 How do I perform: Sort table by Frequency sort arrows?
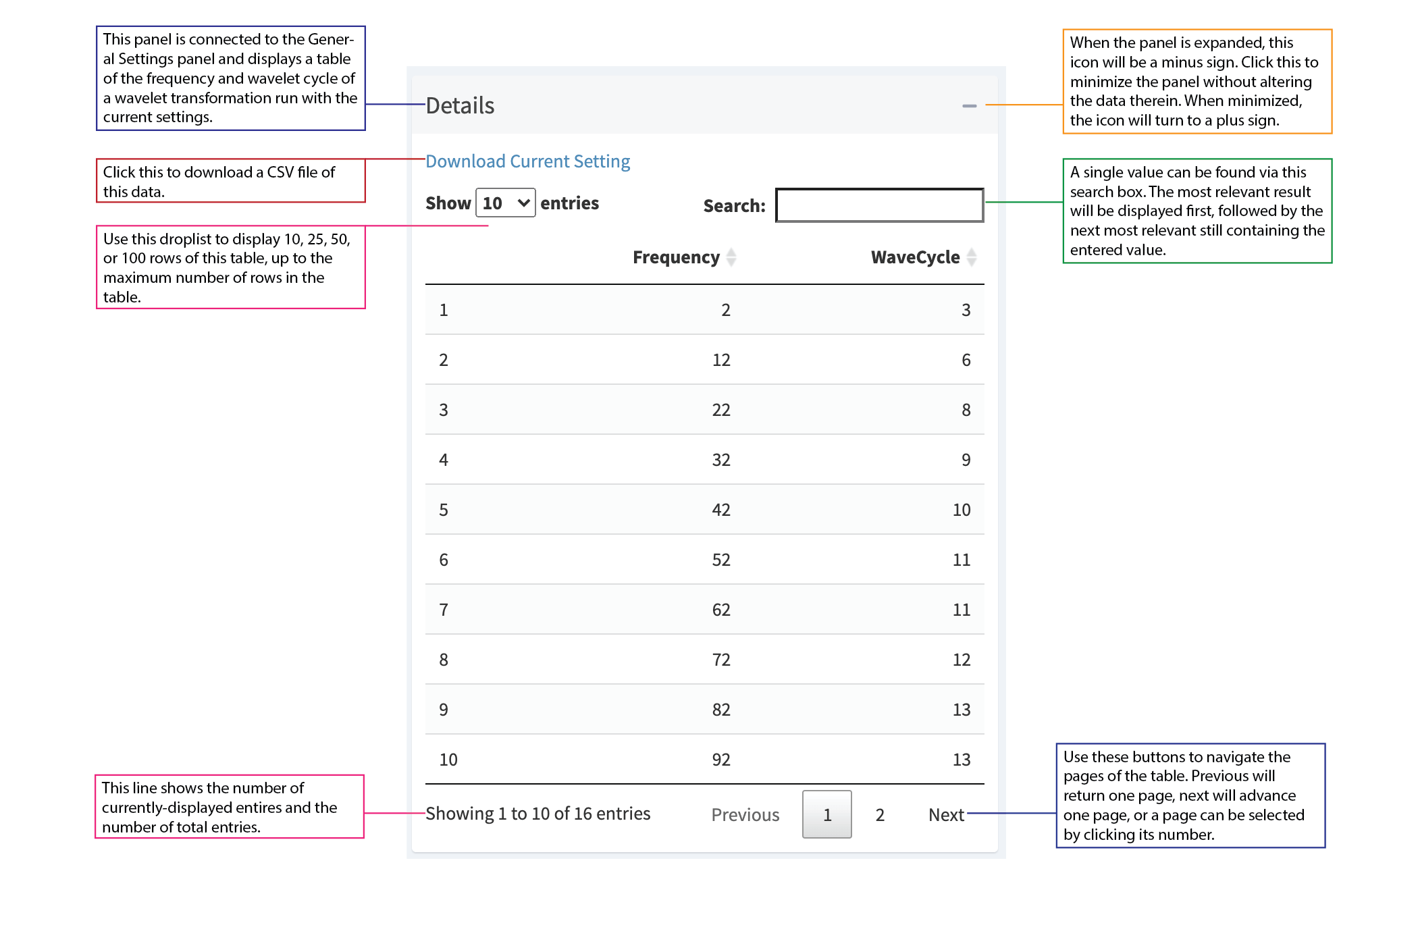point(731,257)
